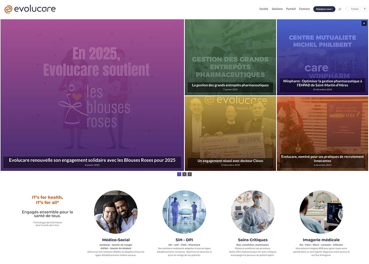The width and height of the screenshot is (369, 264).
Task: Go to the Contacts page
Action: point(304,9)
